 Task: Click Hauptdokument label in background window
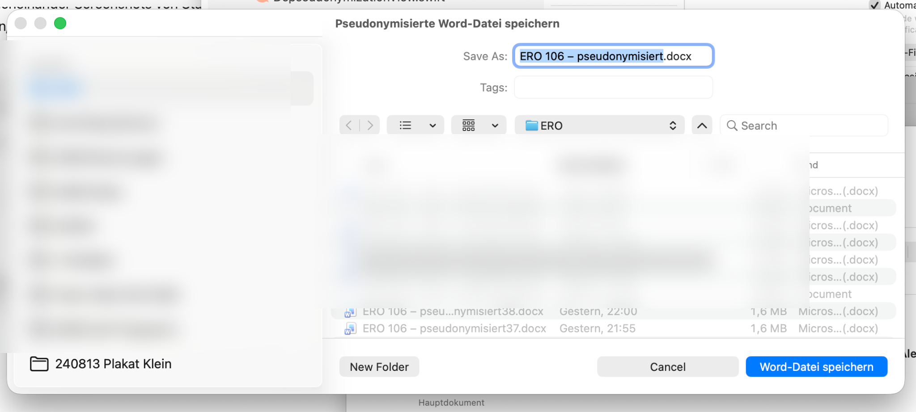[451, 403]
